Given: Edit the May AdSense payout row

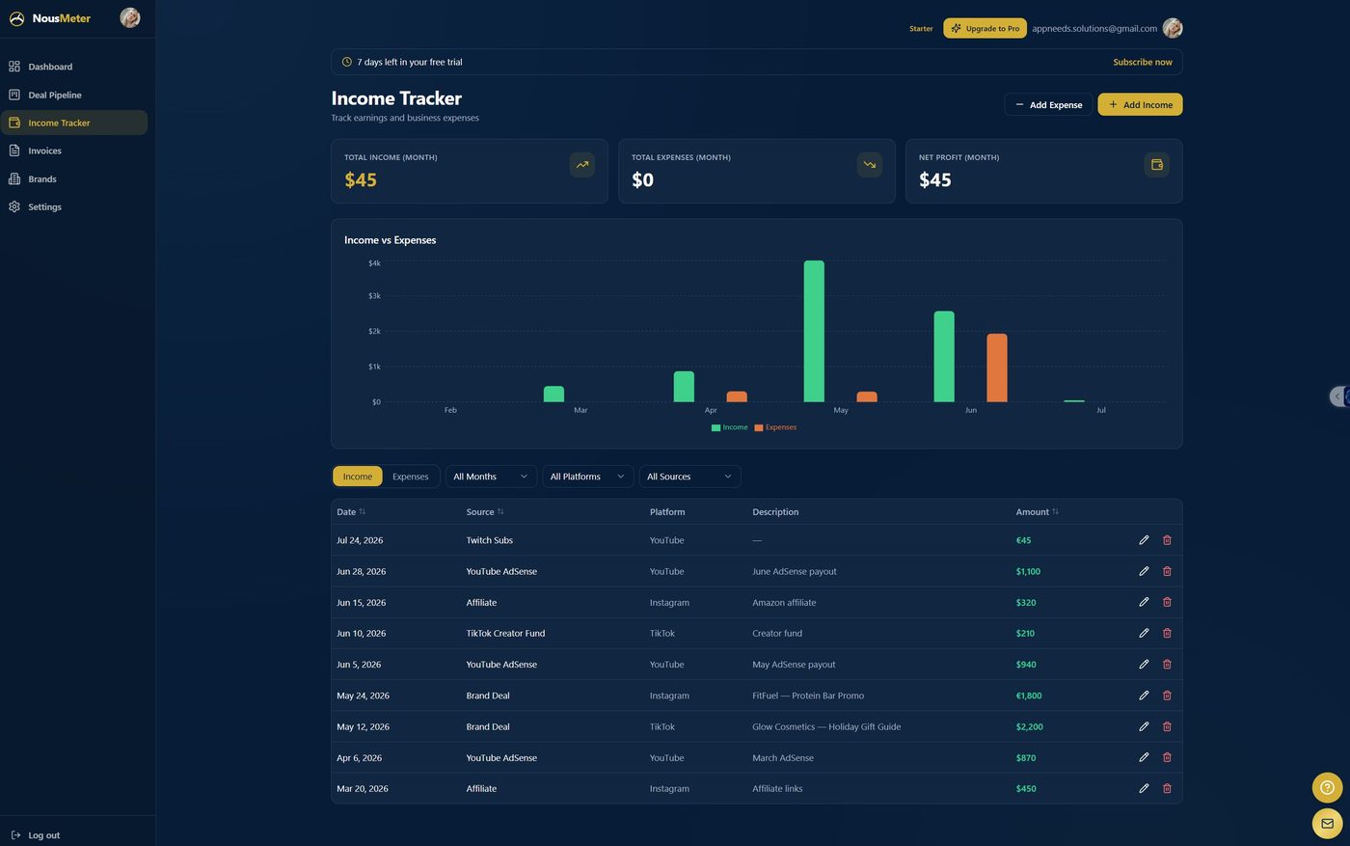Looking at the screenshot, I should pos(1144,665).
